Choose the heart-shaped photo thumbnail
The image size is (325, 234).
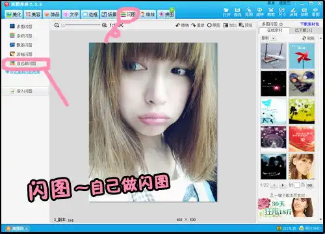tap(302, 84)
